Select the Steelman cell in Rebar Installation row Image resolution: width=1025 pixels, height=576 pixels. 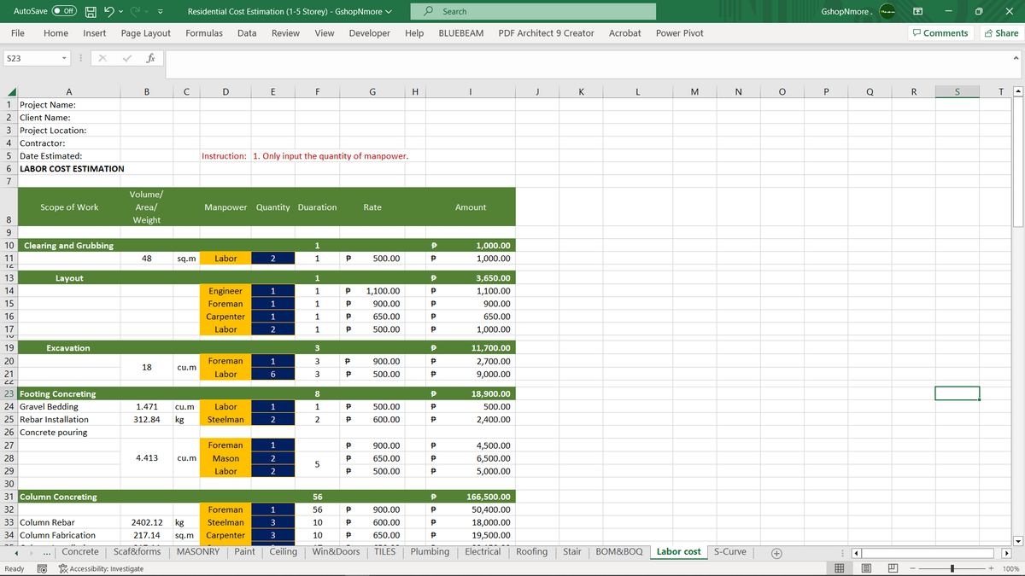(x=225, y=420)
